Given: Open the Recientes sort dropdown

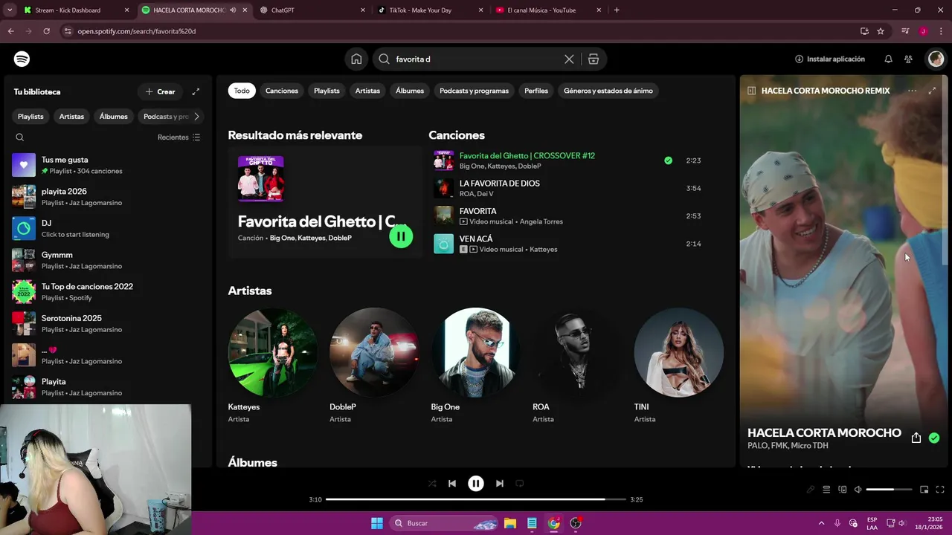Looking at the screenshot, I should click(x=178, y=137).
